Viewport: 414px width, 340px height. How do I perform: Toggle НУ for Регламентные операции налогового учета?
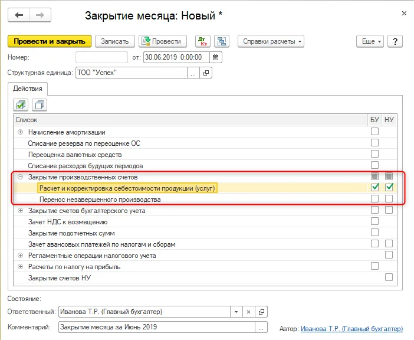tap(389, 254)
